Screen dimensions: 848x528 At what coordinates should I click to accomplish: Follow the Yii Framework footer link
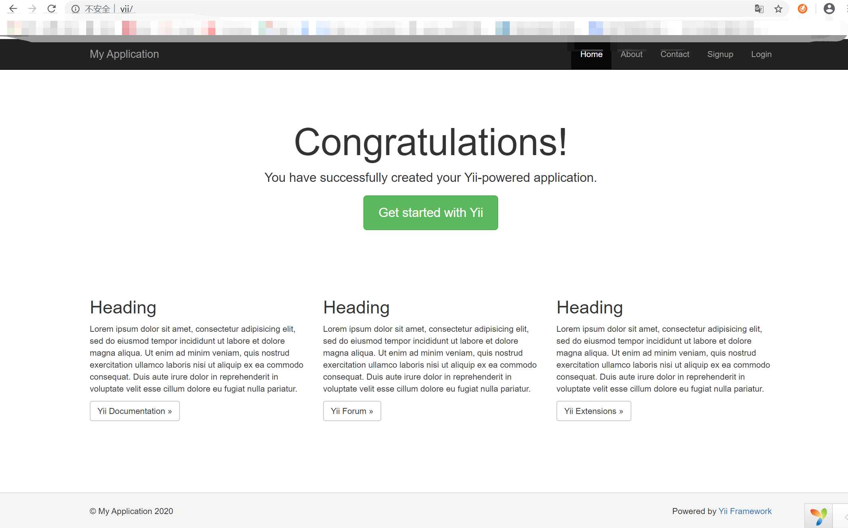[745, 511]
